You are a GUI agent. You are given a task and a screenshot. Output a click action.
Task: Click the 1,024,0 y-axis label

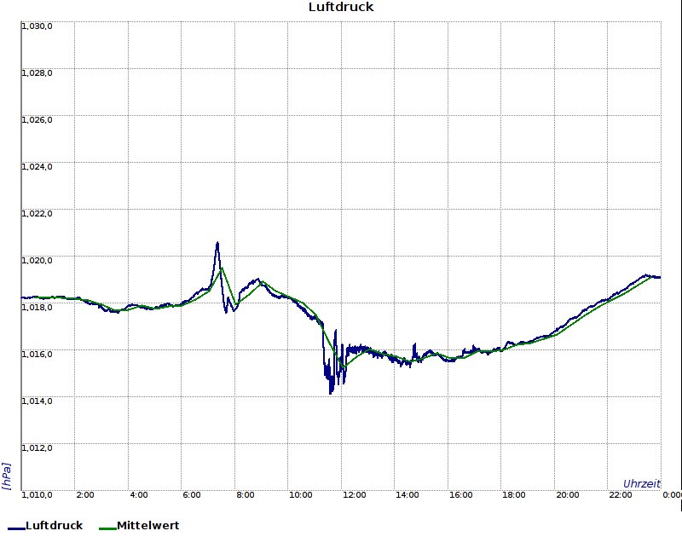click(37, 167)
